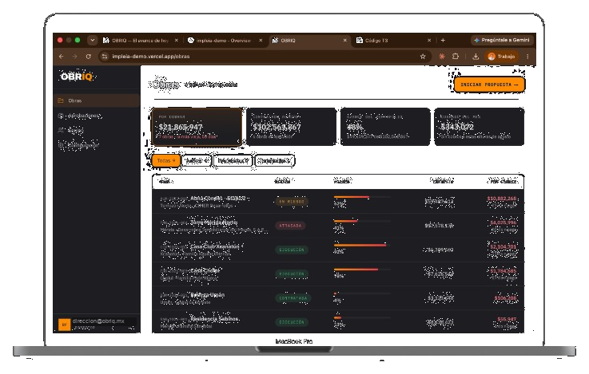Click the browser forward arrow
The image size is (589, 374).
[75, 56]
